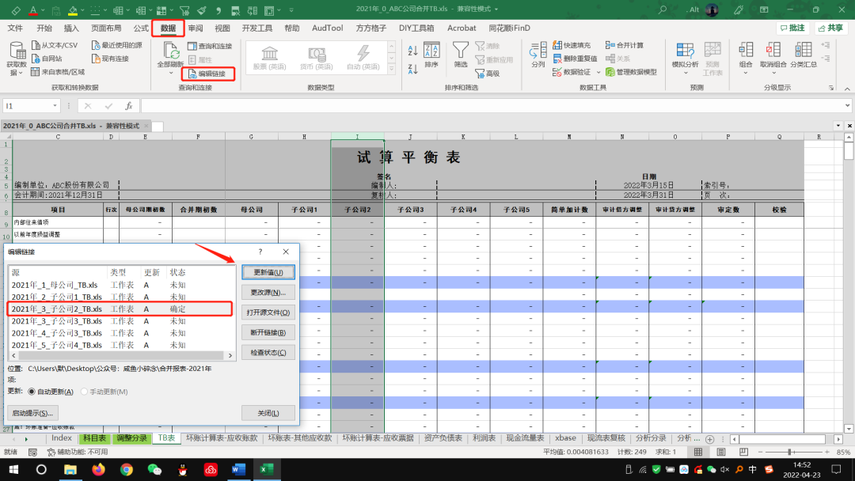855x481 pixels.
Task: Open Recent Sources (最近使用的源)
Action: (x=116, y=45)
